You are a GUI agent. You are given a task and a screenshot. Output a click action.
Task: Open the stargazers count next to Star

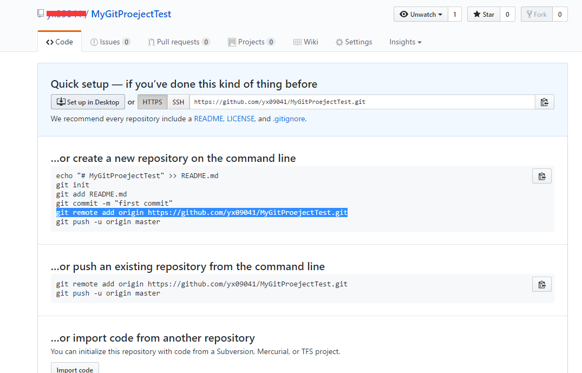click(507, 15)
